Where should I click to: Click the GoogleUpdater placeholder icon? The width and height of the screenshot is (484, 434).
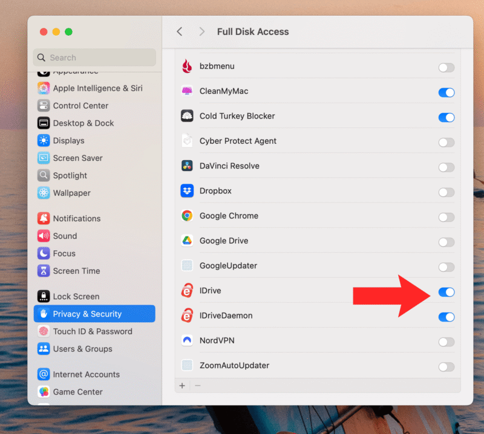coord(187,265)
